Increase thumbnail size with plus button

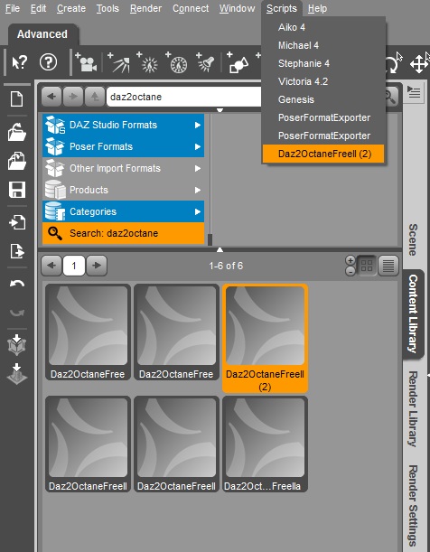tap(351, 260)
